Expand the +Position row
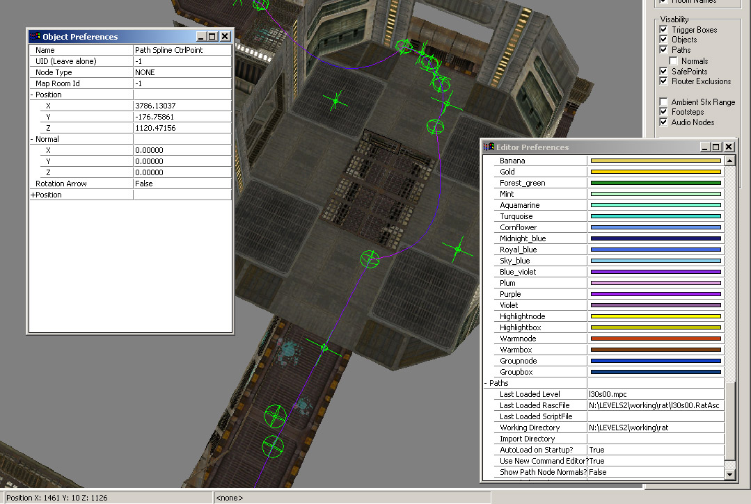The image size is (751, 504). (32, 195)
